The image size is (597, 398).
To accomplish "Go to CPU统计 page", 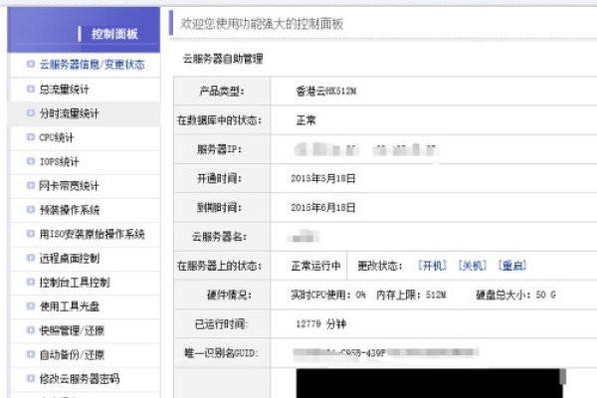I will tap(57, 137).
